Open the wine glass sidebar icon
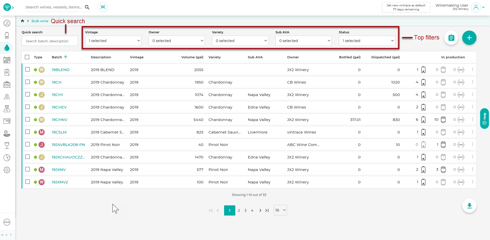Screen dimensions: 490x240 click(x=7, y=145)
